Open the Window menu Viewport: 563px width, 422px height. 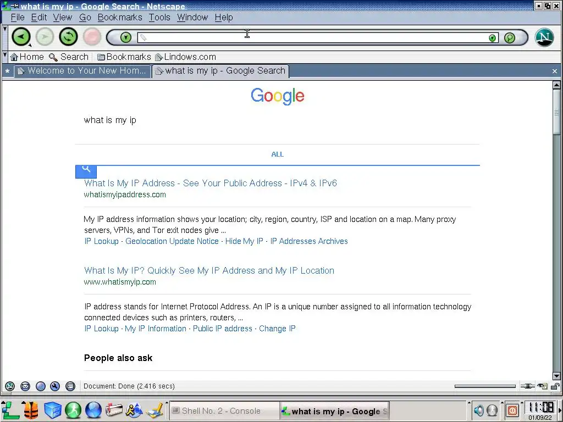(x=192, y=17)
